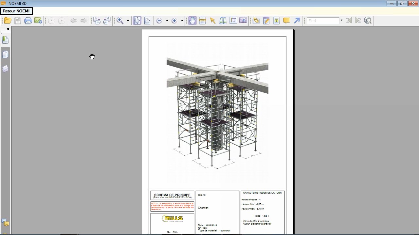This screenshot has height=235, width=419.
Task: Select the blue Arrow drawing tool
Action: [x=297, y=21]
